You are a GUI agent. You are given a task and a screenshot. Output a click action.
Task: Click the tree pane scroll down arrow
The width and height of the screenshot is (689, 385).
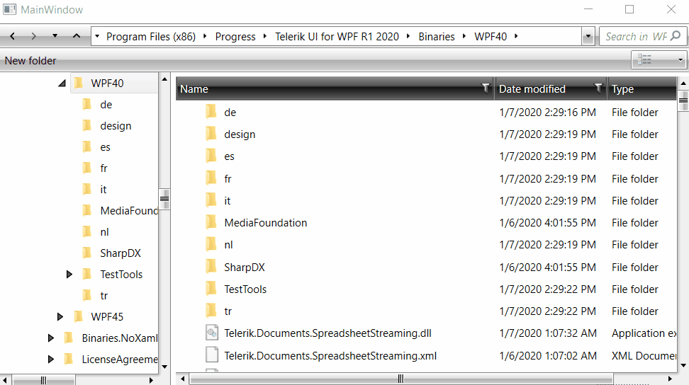(x=164, y=367)
